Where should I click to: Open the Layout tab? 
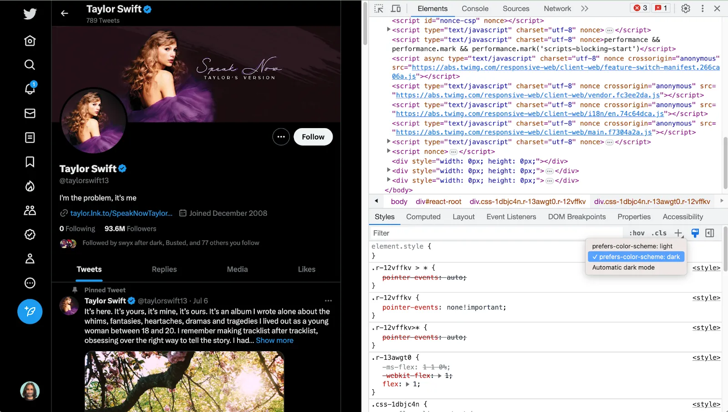point(464,217)
